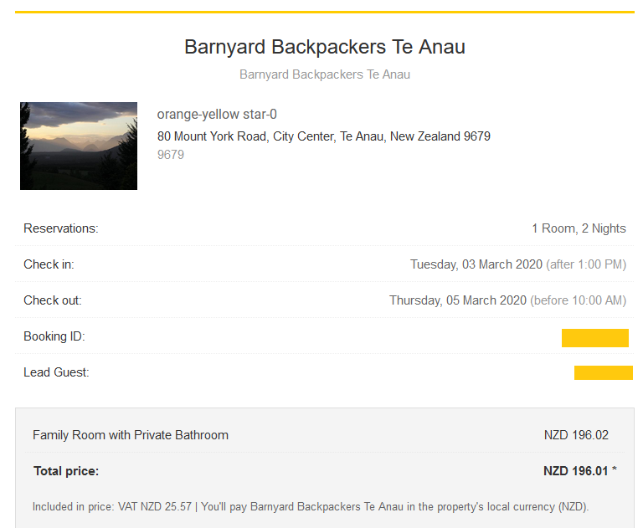Click the NZD 196.01 total amount
The width and height of the screenshot is (643, 528).
(576, 471)
